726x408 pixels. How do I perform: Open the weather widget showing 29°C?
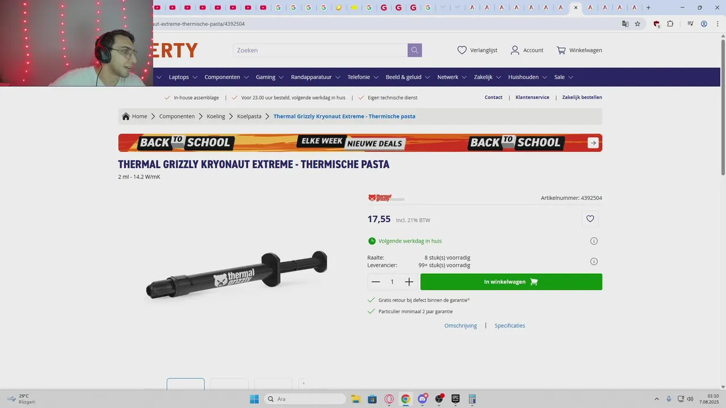(x=22, y=399)
